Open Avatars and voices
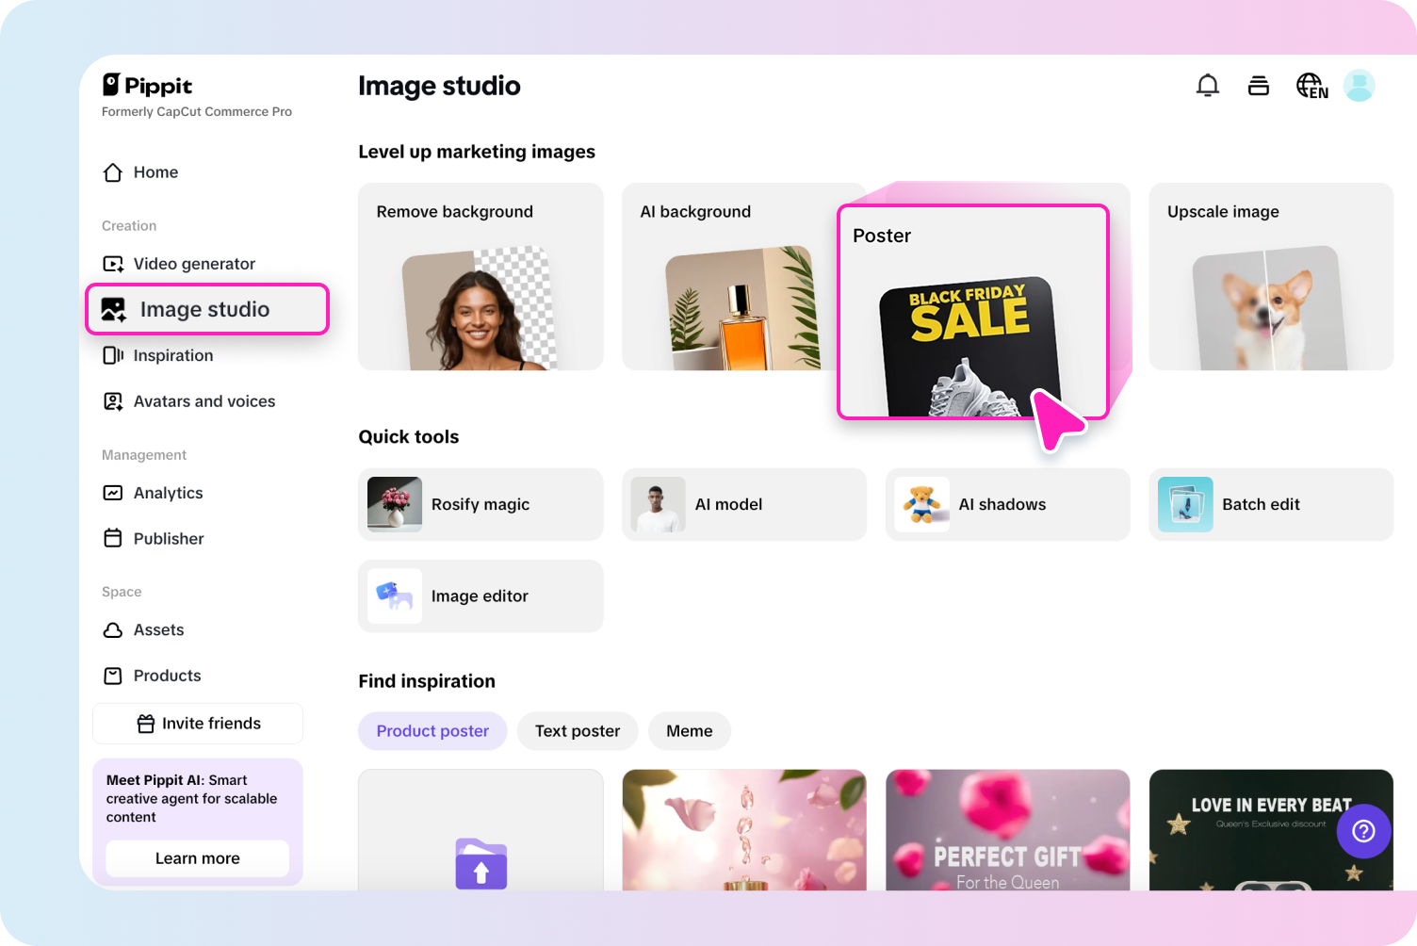This screenshot has height=946, width=1417. tap(204, 401)
